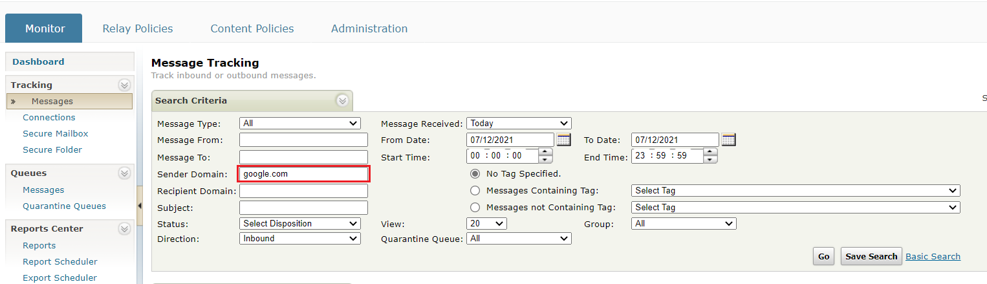Screen dimensions: 987x284
Task: Open the Administration tab
Action: [x=369, y=28]
